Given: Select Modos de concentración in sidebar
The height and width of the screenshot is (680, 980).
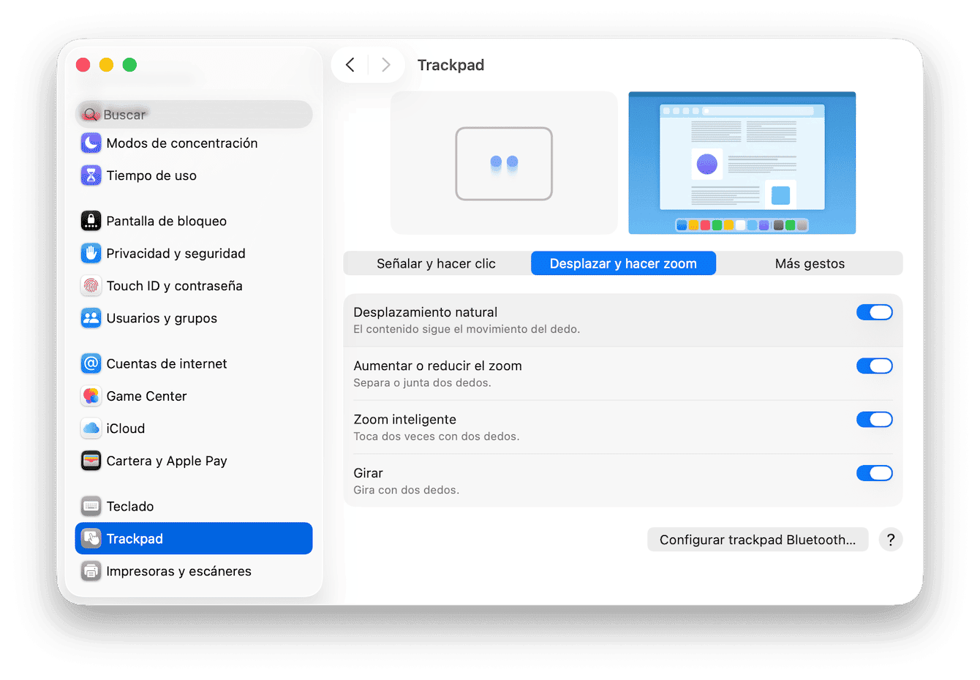Looking at the screenshot, I should pos(182,143).
